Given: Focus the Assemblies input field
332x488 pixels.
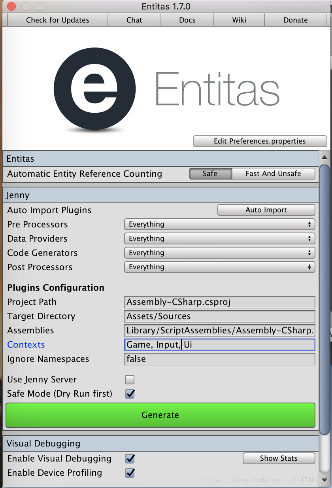Looking at the screenshot, I should (x=219, y=331).
